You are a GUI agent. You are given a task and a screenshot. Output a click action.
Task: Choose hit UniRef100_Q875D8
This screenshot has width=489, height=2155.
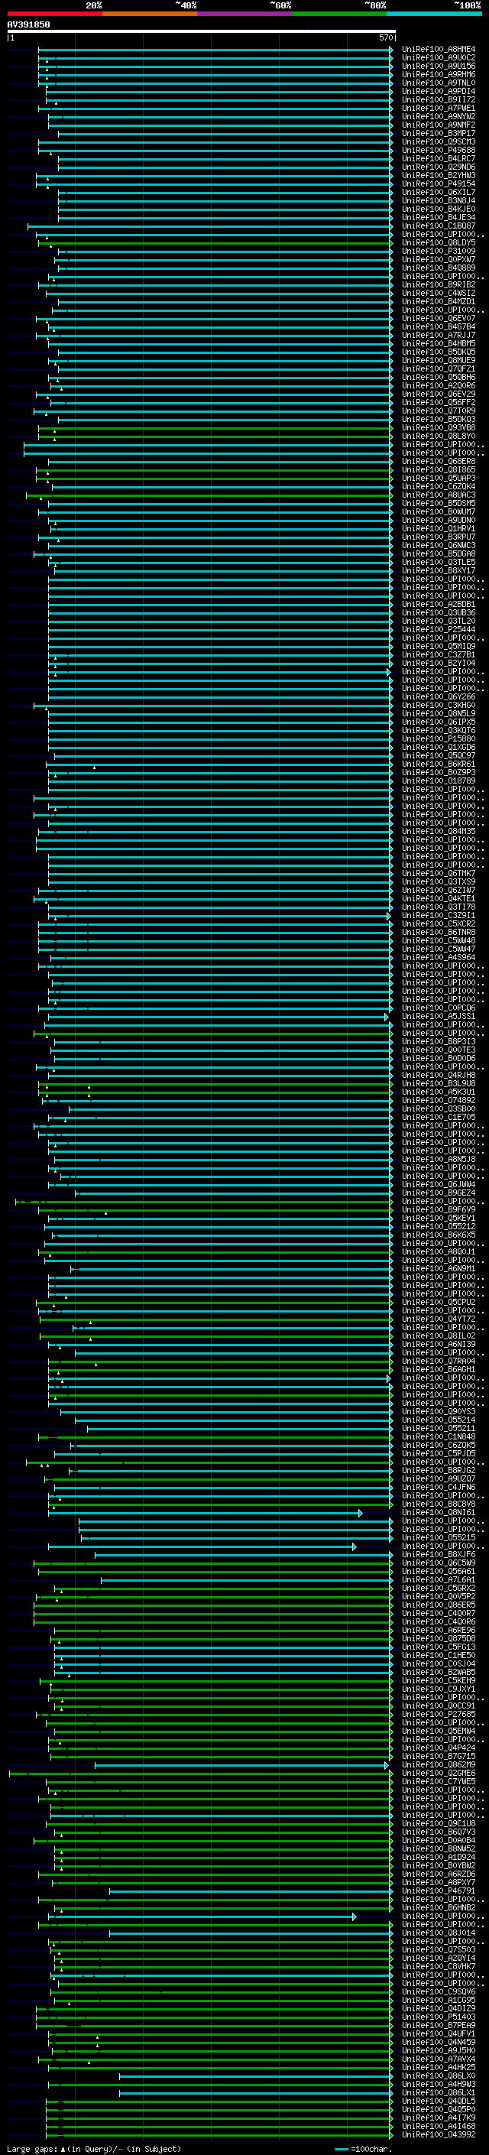tap(438, 1639)
